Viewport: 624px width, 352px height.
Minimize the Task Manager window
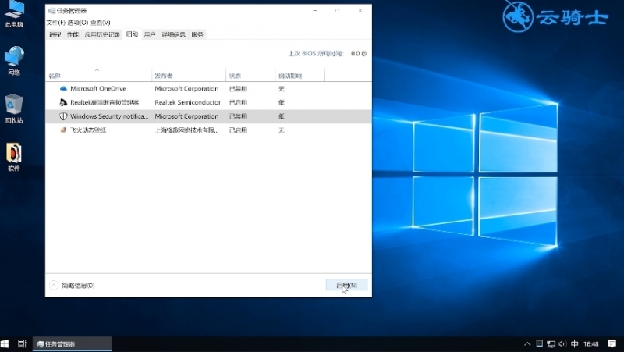click(x=315, y=11)
